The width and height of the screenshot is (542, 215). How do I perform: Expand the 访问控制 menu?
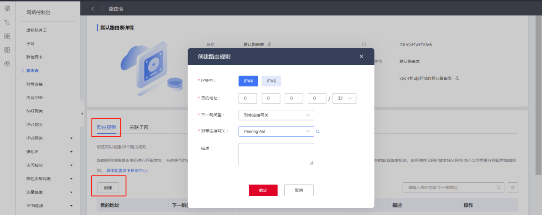click(x=71, y=165)
